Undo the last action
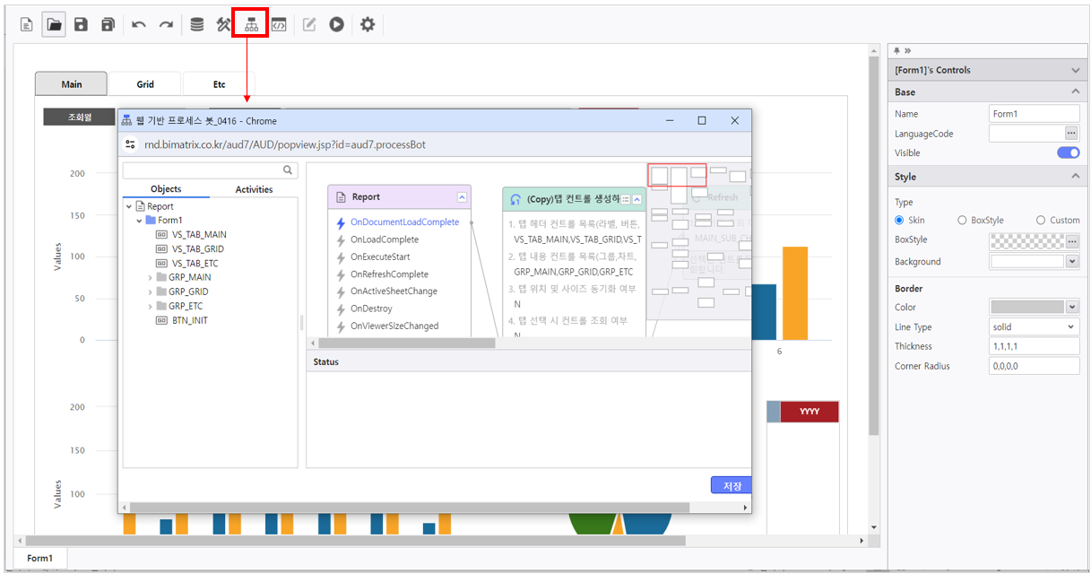 (139, 25)
